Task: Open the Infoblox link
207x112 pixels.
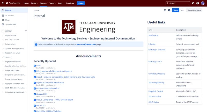Action: tap(152, 44)
